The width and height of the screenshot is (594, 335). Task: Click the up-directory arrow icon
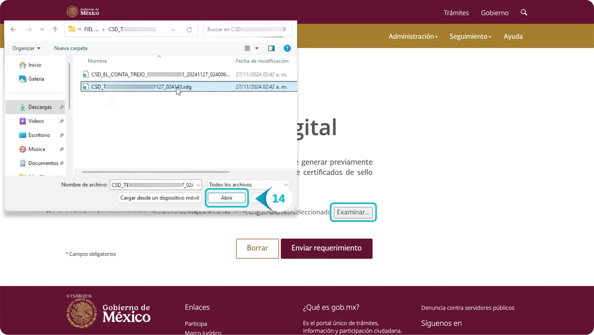[x=55, y=30]
